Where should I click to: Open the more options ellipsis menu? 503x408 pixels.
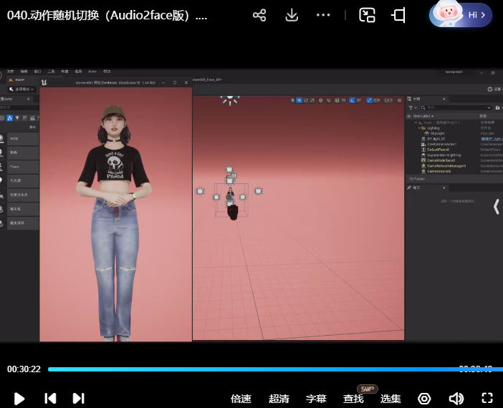coord(323,15)
